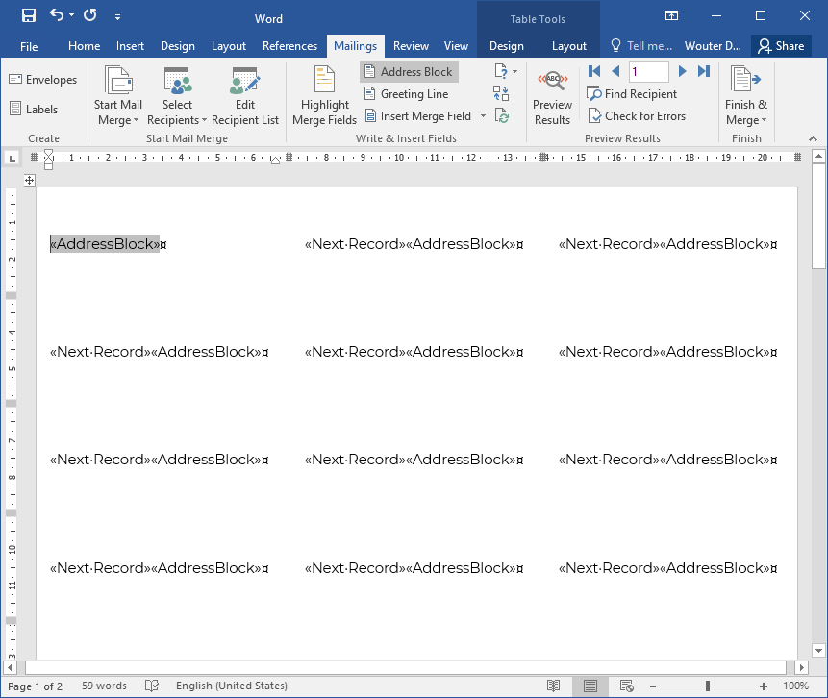Click Insert Merge Field button
This screenshot has height=698, width=828.
(418, 116)
